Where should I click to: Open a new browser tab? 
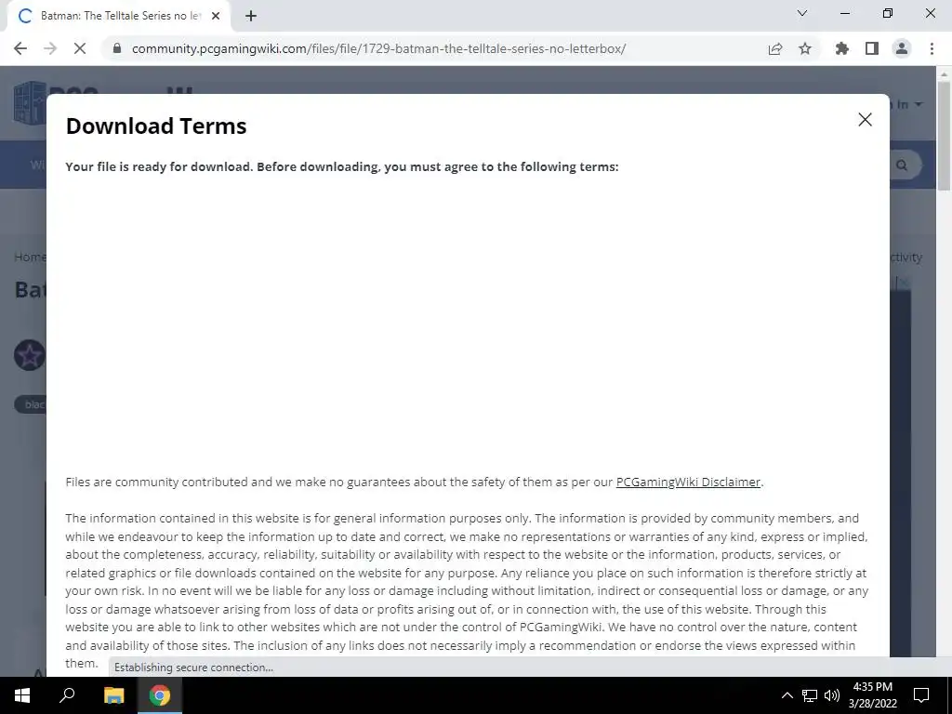251,16
